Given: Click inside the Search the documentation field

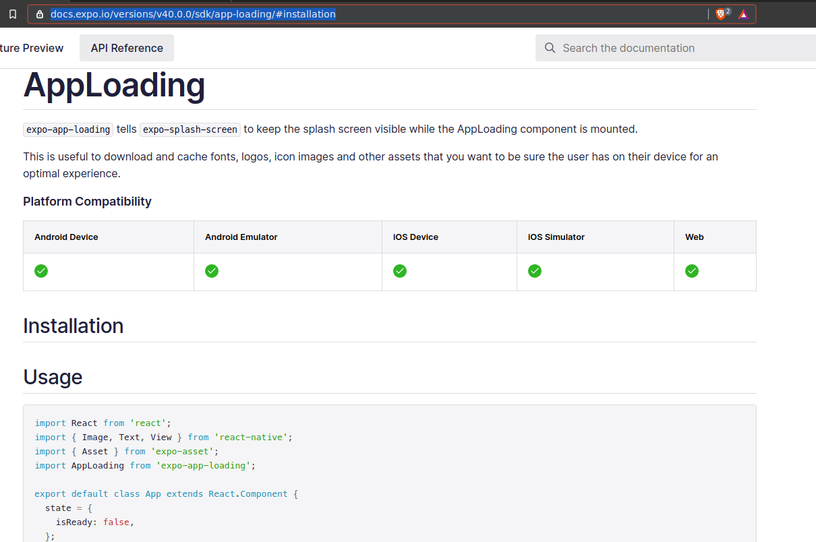Looking at the screenshot, I should pyautogui.click(x=641, y=48).
